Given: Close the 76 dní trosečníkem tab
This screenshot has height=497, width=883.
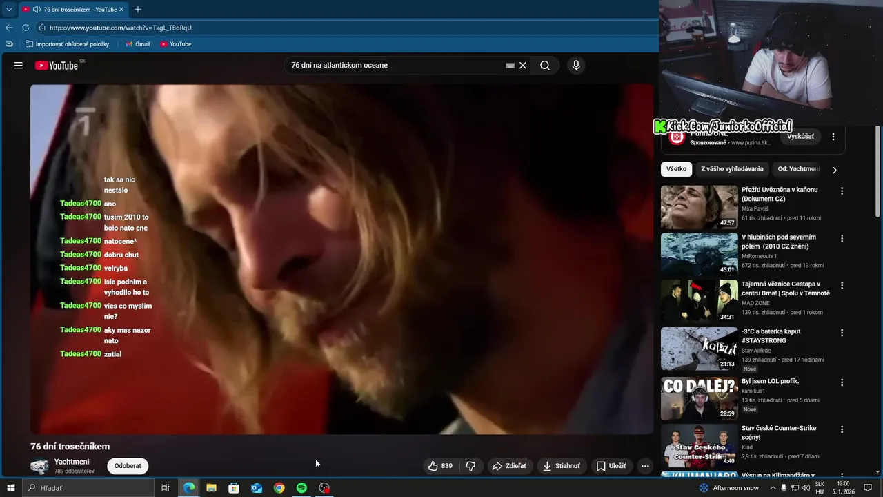Looking at the screenshot, I should click(x=122, y=10).
